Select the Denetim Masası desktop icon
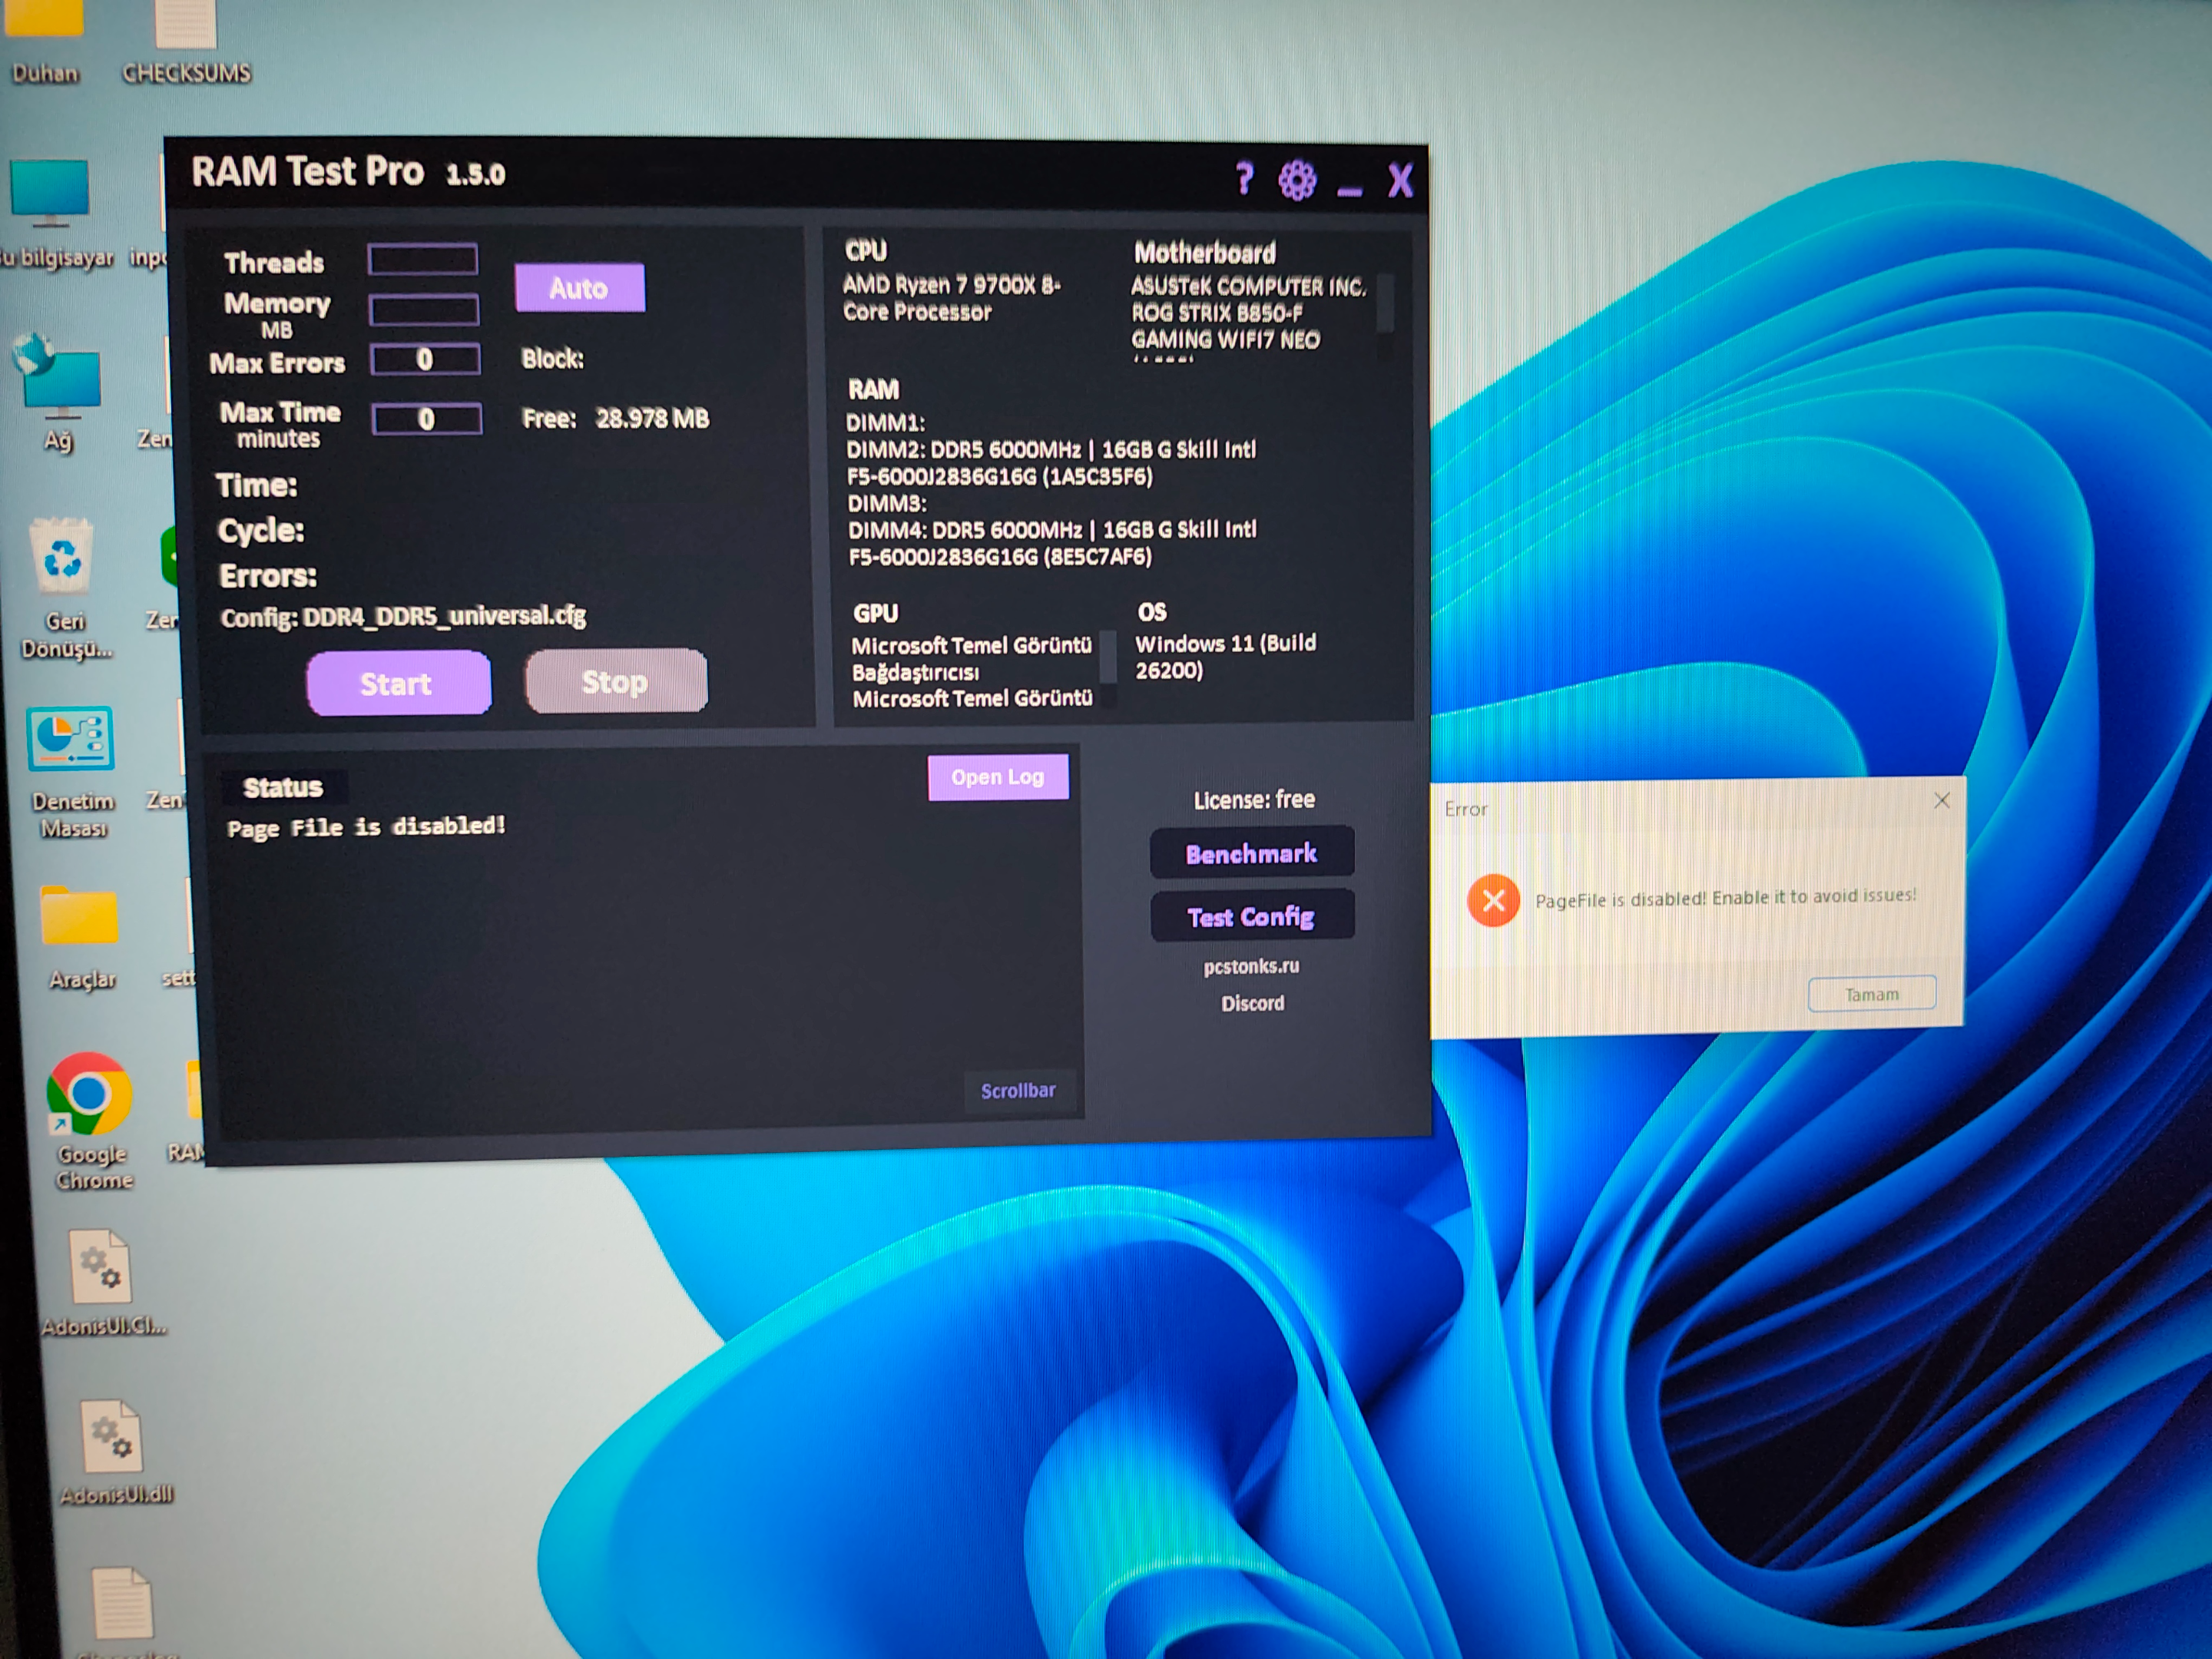The height and width of the screenshot is (1659, 2212). pyautogui.click(x=71, y=771)
